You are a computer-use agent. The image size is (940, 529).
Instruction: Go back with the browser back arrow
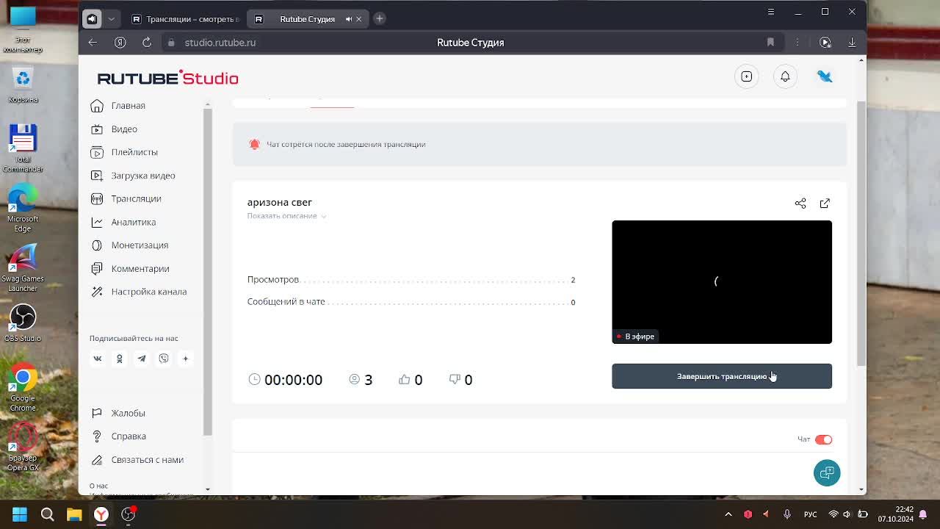(x=93, y=43)
